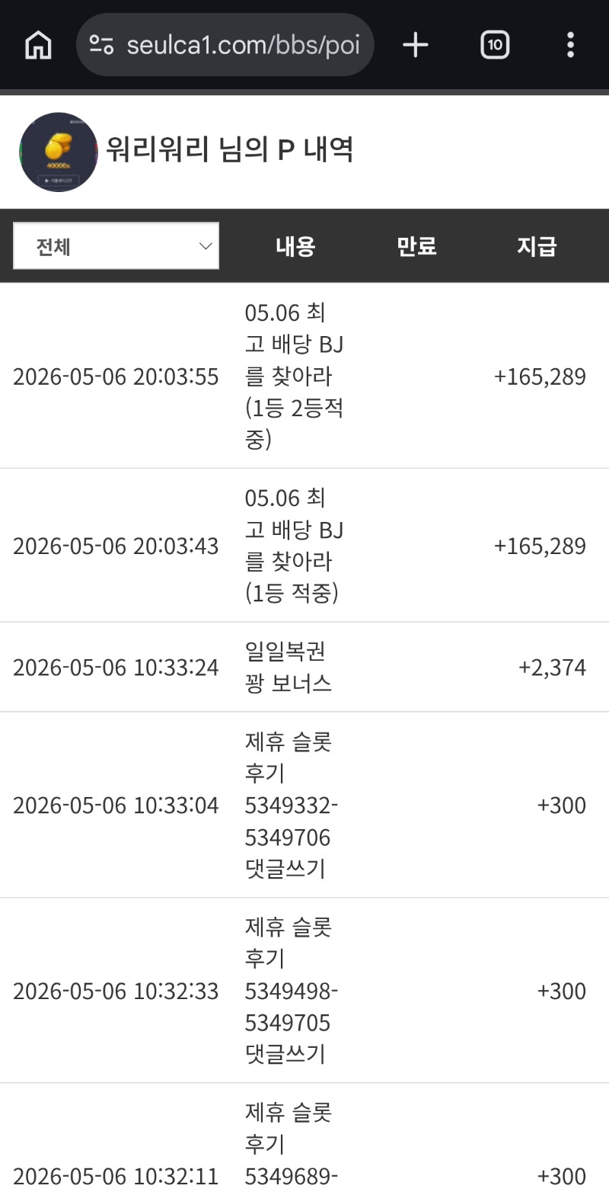The height and width of the screenshot is (1198, 609).
Task: Select the 내용 column header
Action: point(295,246)
